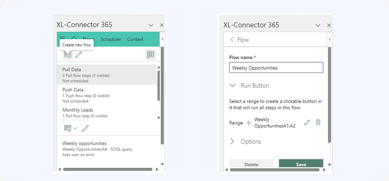389x181 pixels.
Task: Click right pane vertical scrollbar
Action: [x=329, y=95]
